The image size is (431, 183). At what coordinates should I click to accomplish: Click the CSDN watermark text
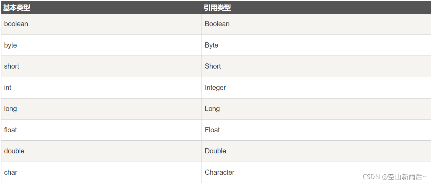coord(372,177)
